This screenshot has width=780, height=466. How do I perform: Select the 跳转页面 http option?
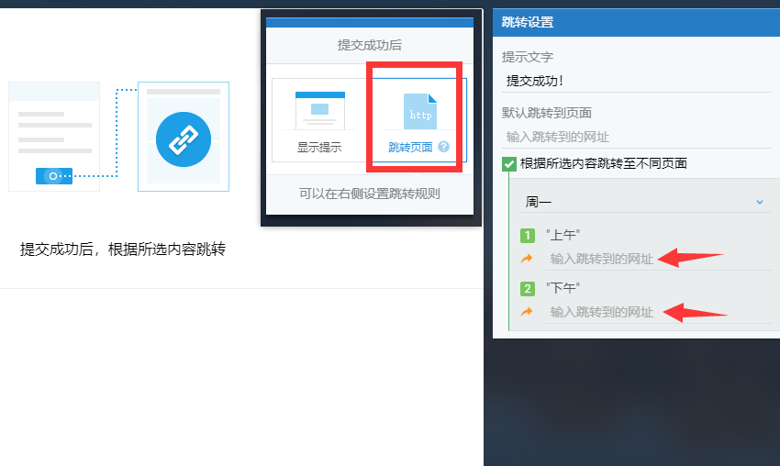[x=418, y=120]
